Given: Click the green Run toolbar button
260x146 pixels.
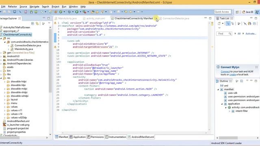Looking at the screenshot, I should coord(77,12).
